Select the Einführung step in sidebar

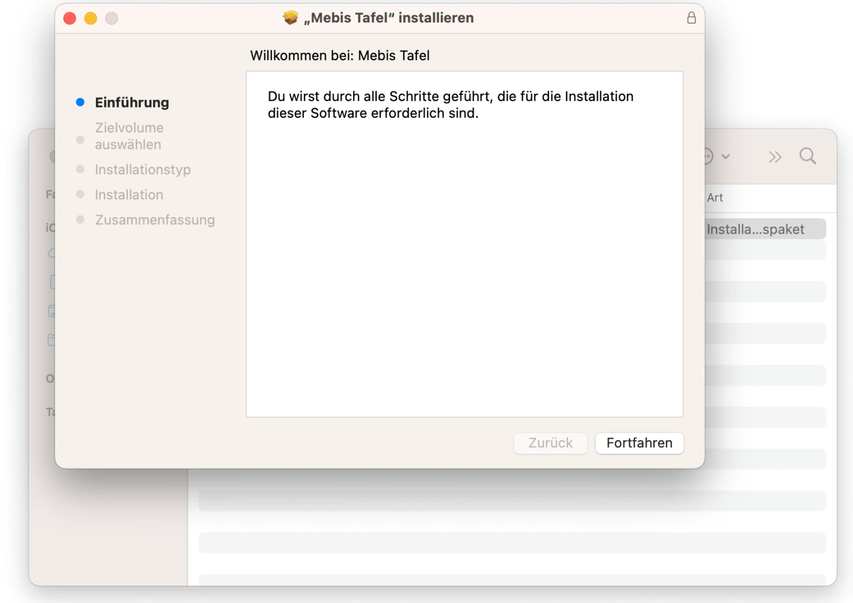tap(132, 102)
